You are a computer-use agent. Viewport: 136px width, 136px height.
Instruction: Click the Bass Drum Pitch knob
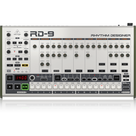(x=48, y=64)
